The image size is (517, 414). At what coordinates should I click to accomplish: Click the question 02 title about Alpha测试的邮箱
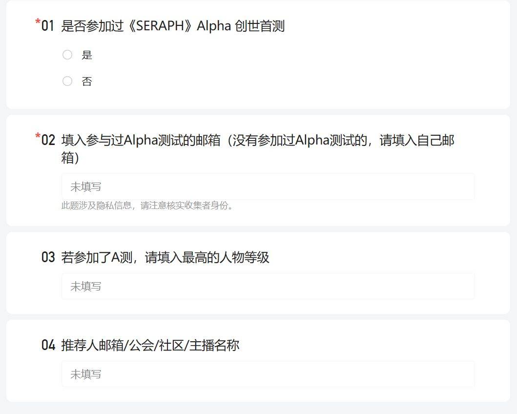click(258, 149)
